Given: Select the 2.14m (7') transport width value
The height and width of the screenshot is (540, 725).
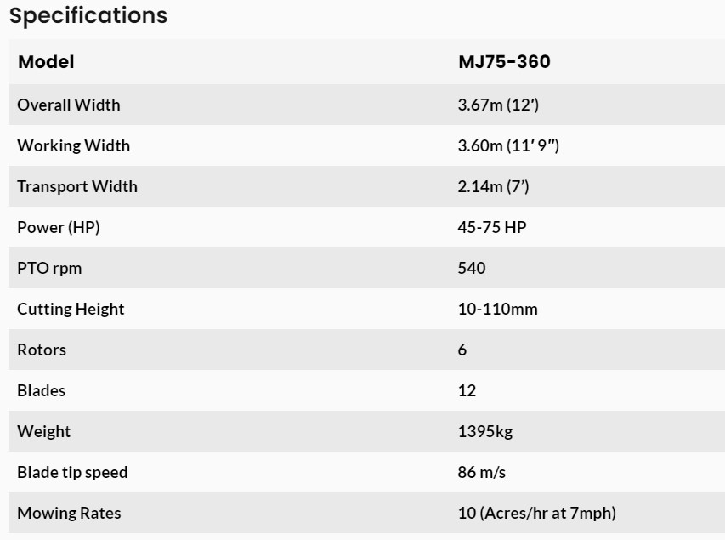Looking at the screenshot, I should coord(493,186).
